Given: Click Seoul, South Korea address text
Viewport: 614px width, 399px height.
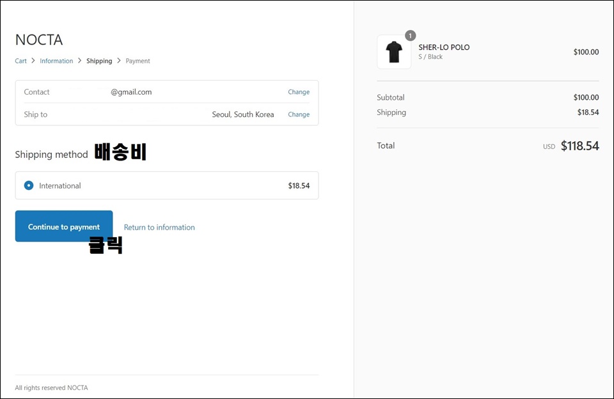Looking at the screenshot, I should (x=243, y=114).
